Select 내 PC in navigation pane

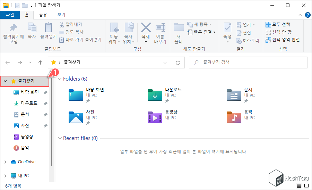click(24, 176)
